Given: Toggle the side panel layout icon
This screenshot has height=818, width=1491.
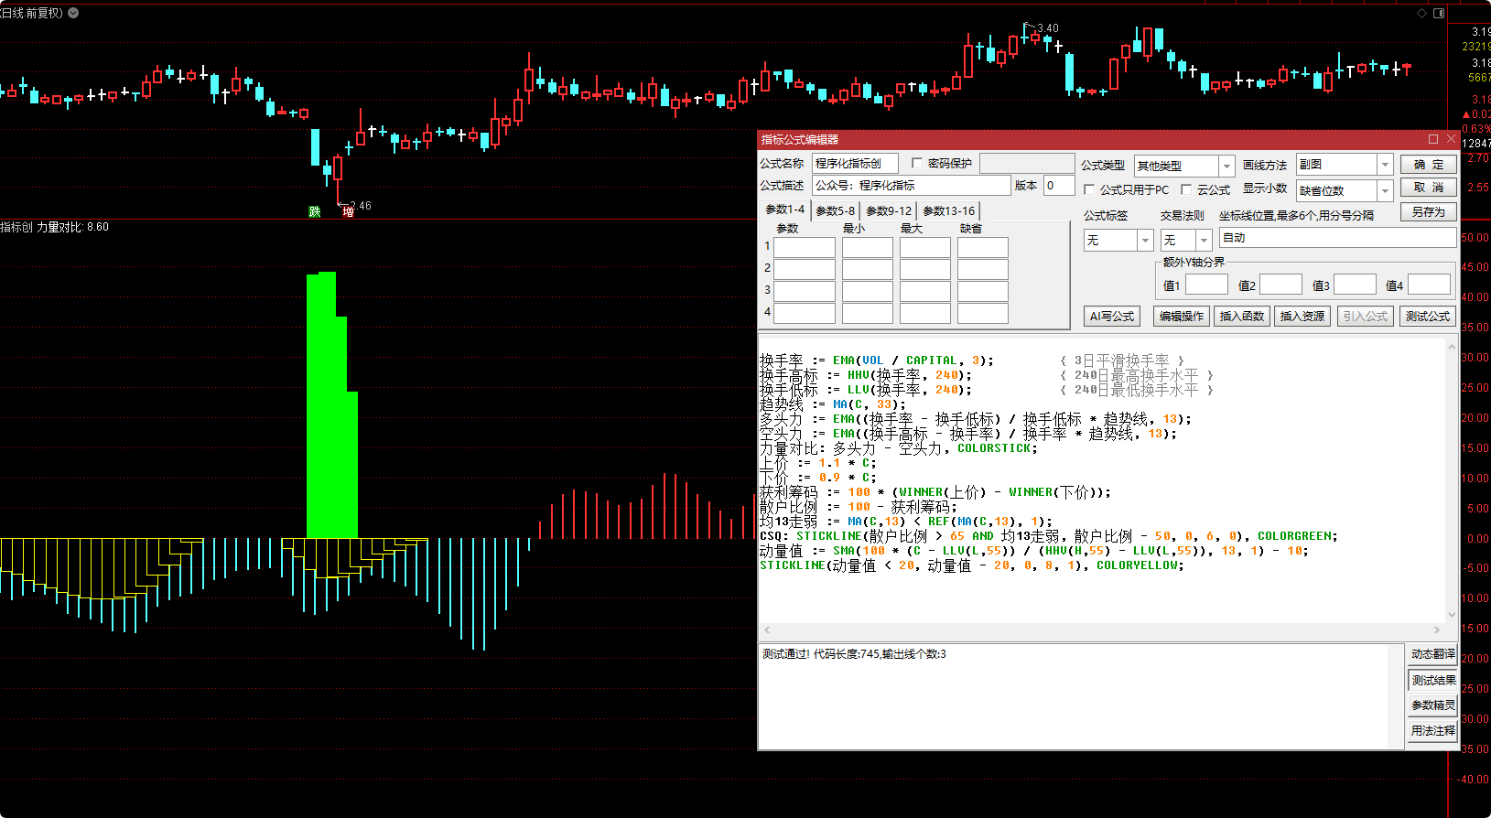Looking at the screenshot, I should [x=1439, y=13].
